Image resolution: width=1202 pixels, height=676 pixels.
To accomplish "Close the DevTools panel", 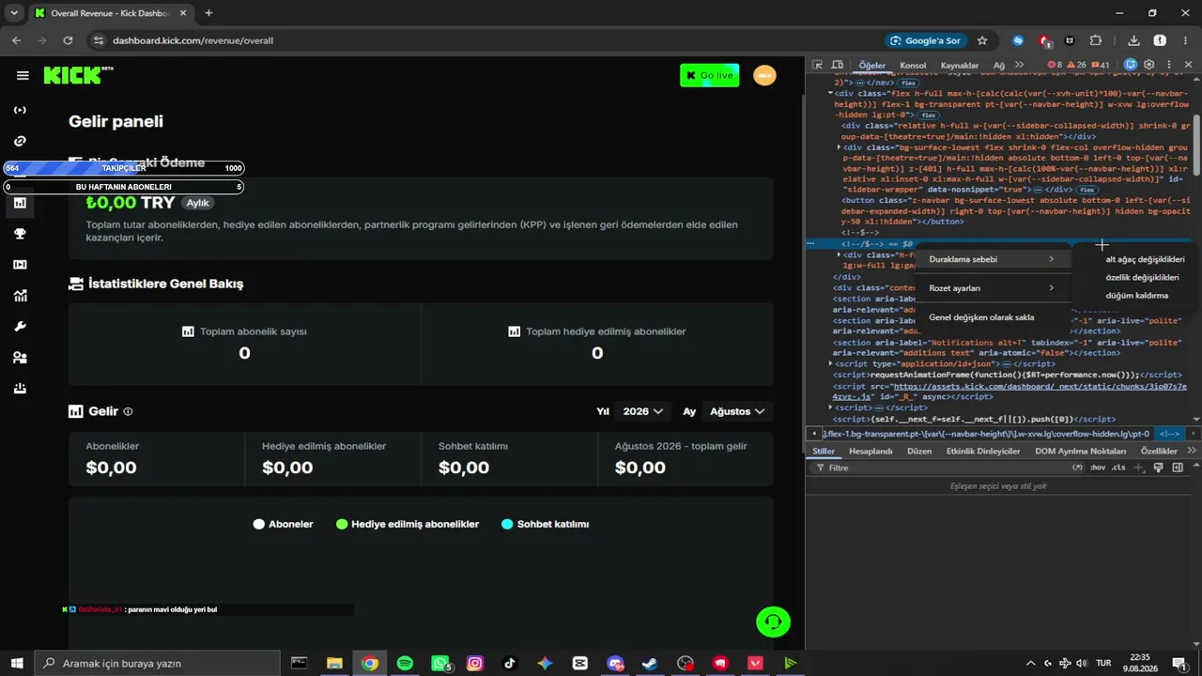I will click(1188, 65).
